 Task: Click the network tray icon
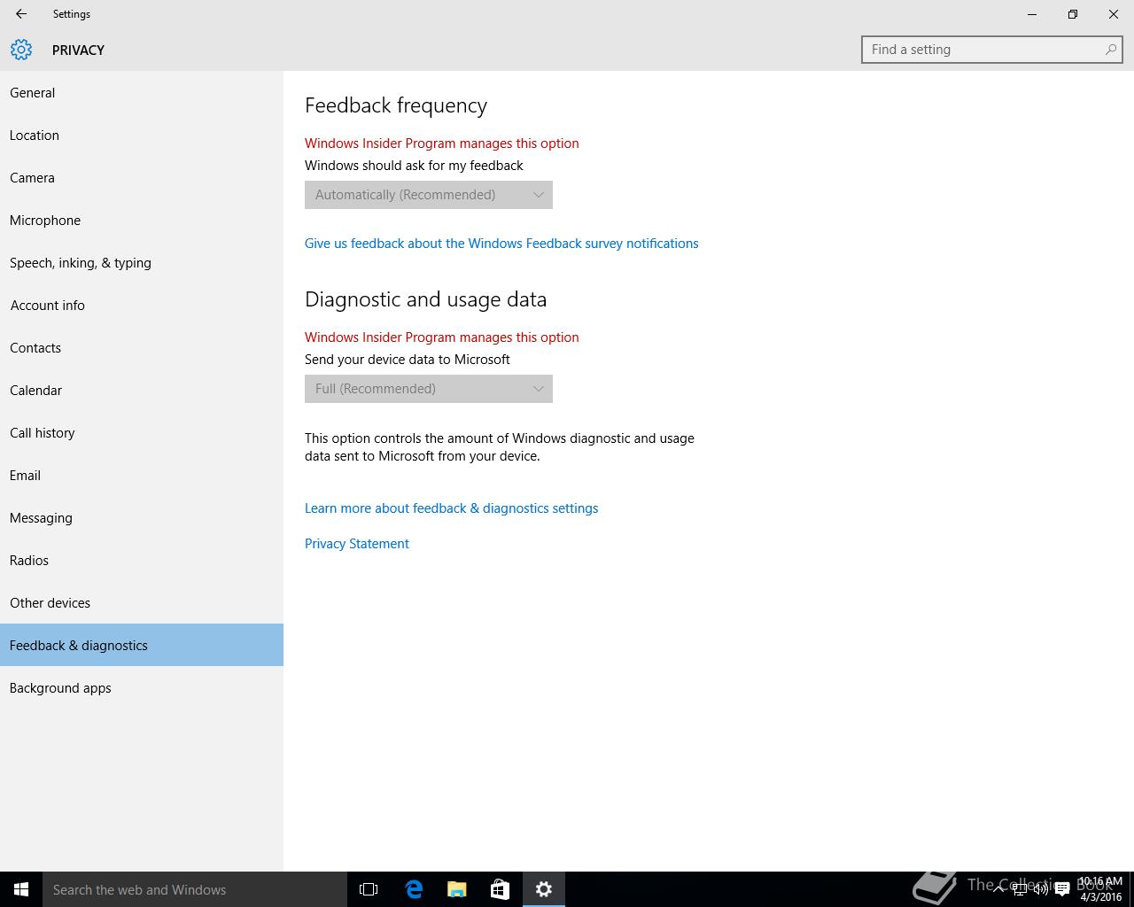pos(1020,889)
